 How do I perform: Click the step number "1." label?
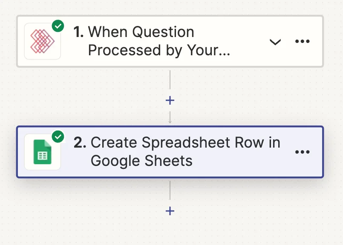79,32
